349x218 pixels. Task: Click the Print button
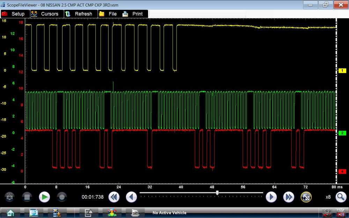pos(133,14)
